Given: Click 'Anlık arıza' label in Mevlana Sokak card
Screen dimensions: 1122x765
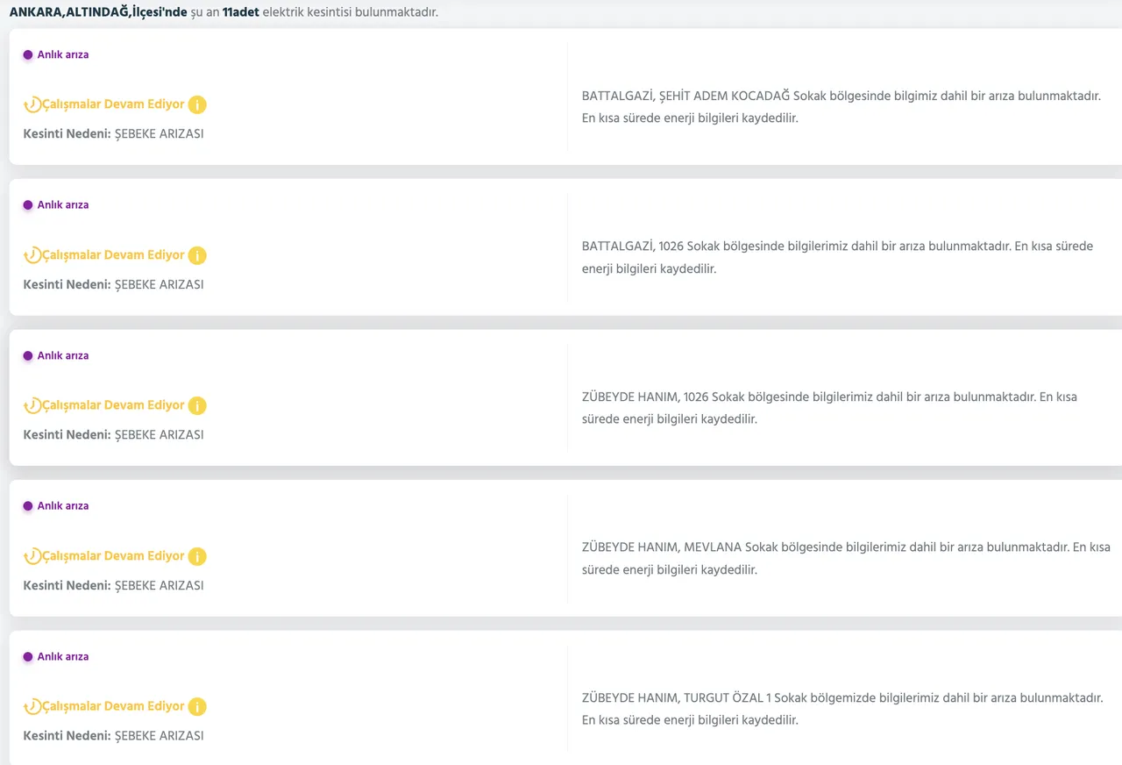Looking at the screenshot, I should click(63, 506).
